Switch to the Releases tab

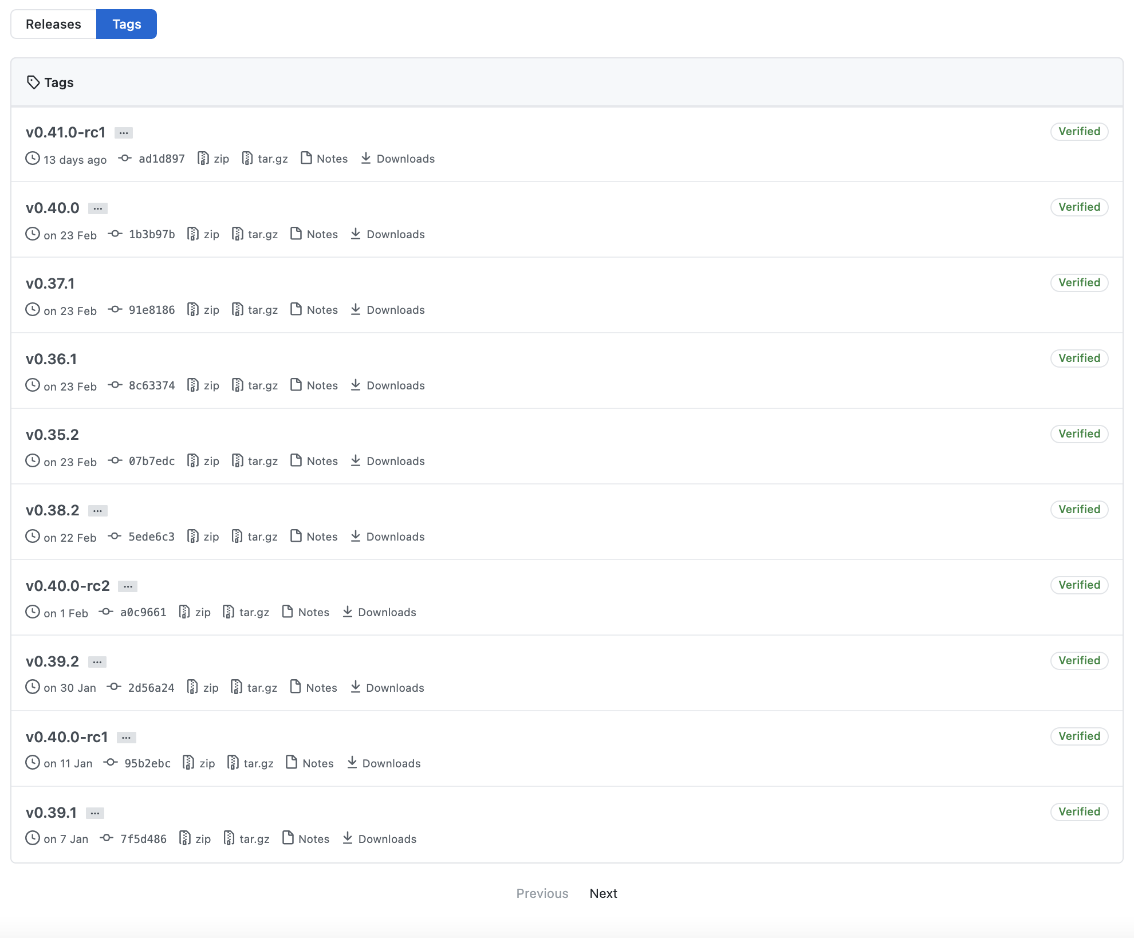coord(53,24)
